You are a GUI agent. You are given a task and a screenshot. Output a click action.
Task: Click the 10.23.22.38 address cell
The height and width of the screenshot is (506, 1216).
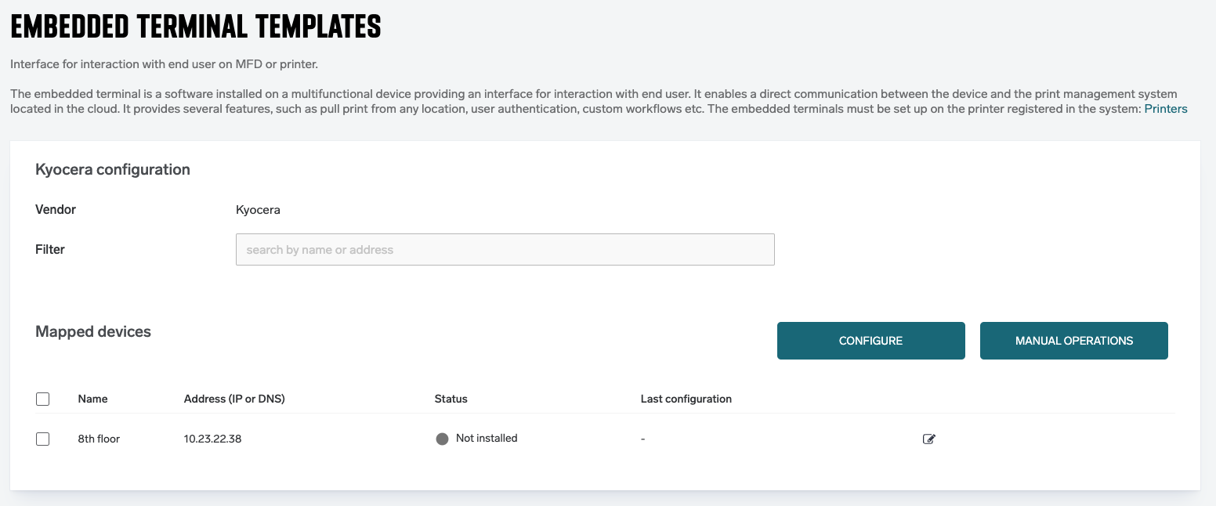tap(212, 439)
